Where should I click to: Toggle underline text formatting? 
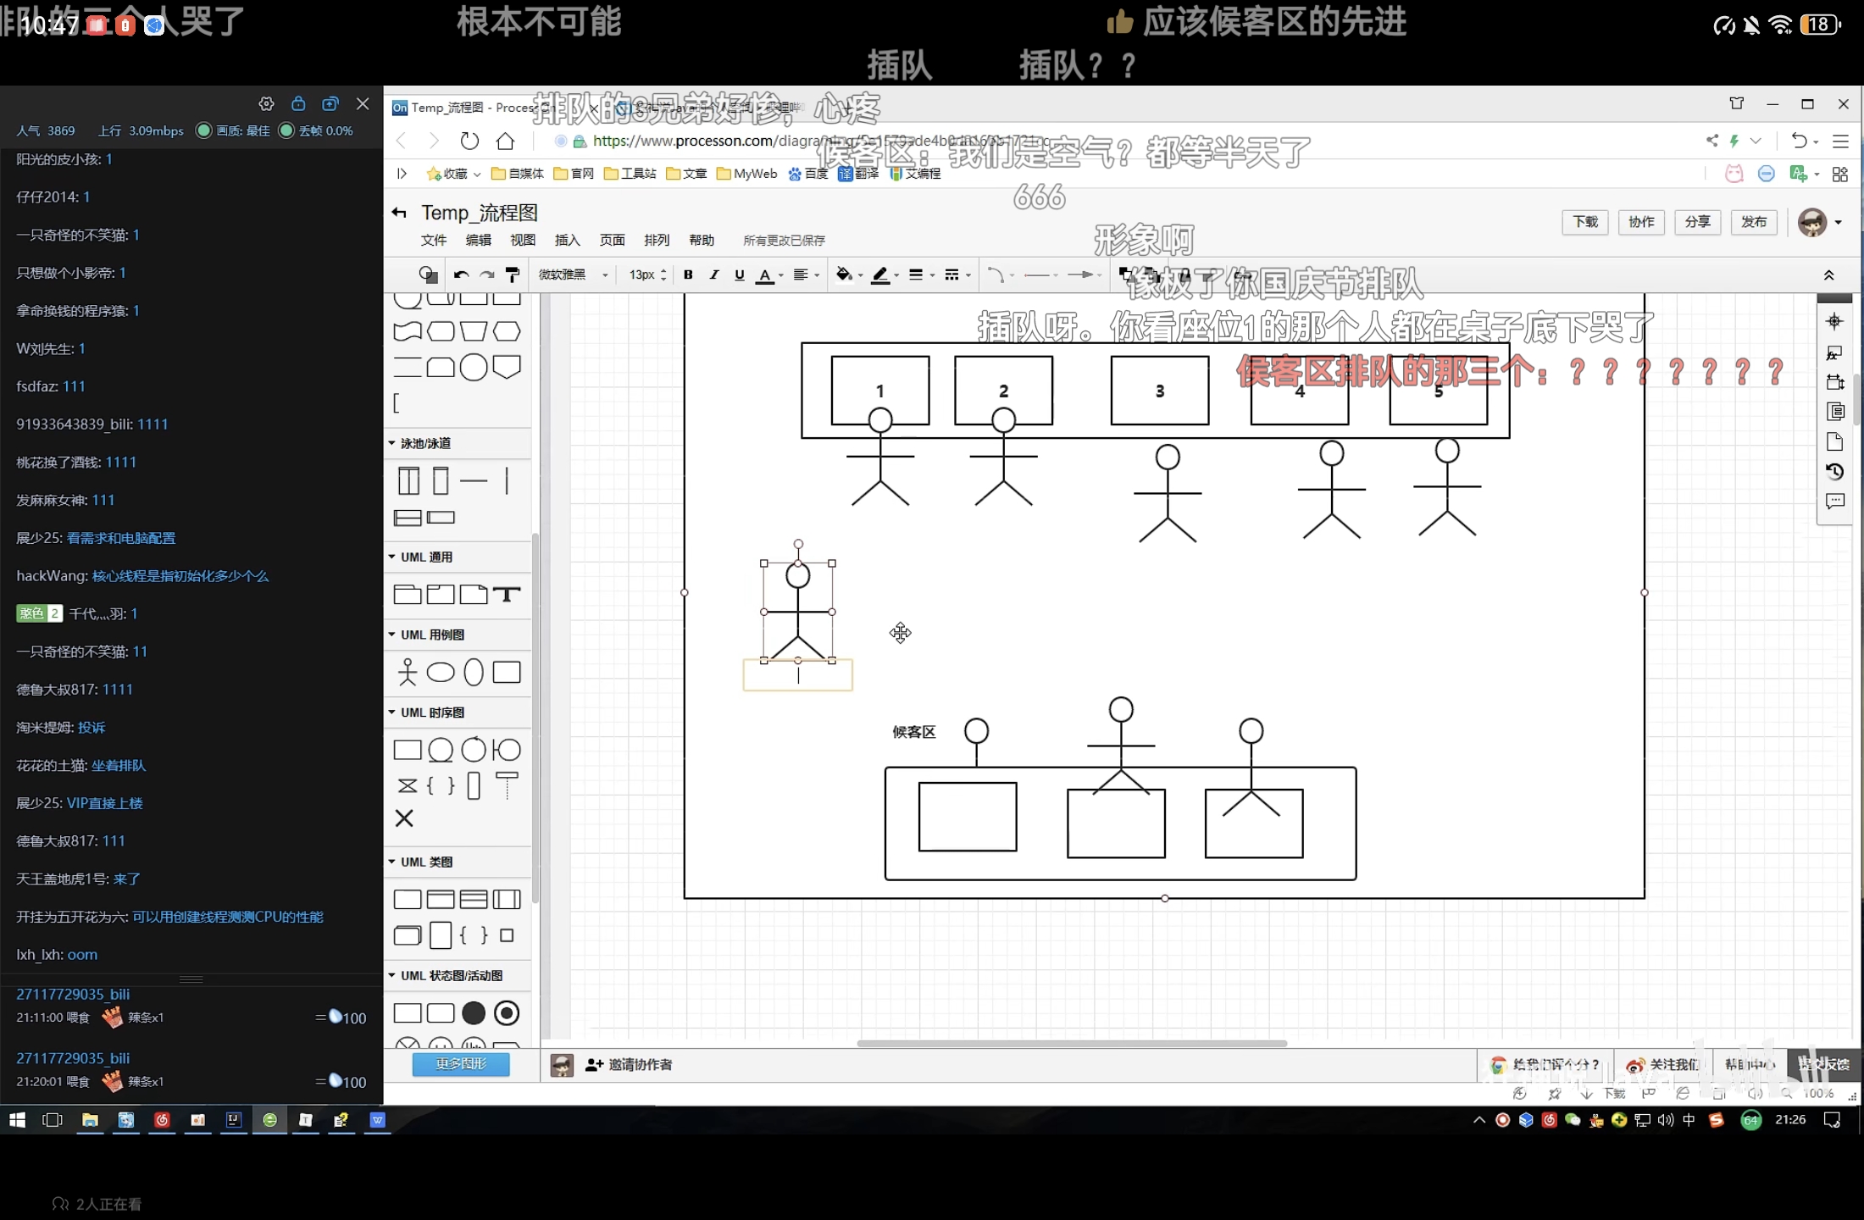tap(739, 274)
